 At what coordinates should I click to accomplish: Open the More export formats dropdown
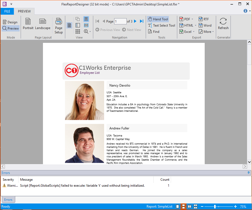point(206,31)
